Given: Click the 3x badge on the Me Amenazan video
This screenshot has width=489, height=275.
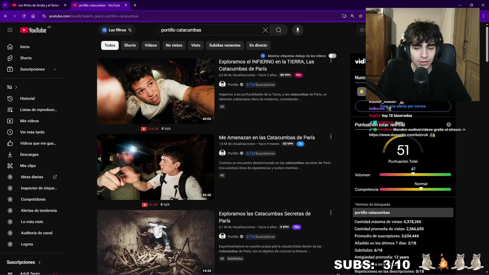Looking at the screenshot, I should (300, 144).
